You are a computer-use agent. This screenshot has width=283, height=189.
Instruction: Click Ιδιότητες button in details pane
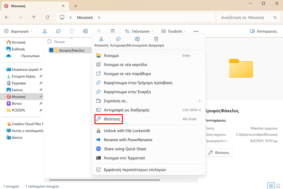pyautogui.click(x=219, y=153)
